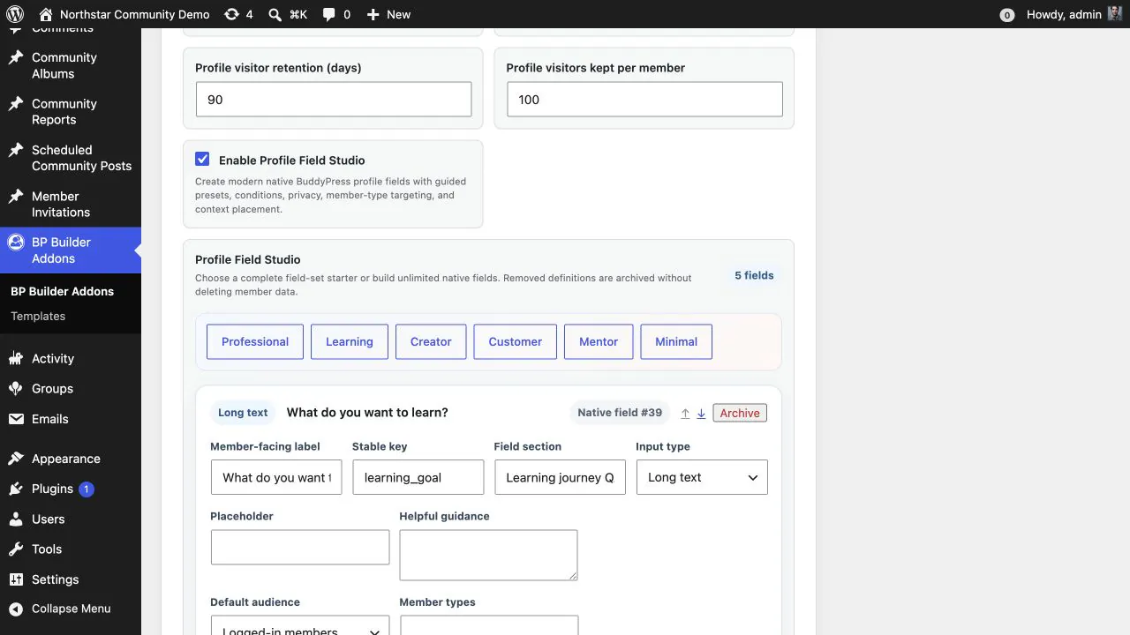Open the Member Invitations menu
The height and width of the screenshot is (635, 1130).
(71, 204)
